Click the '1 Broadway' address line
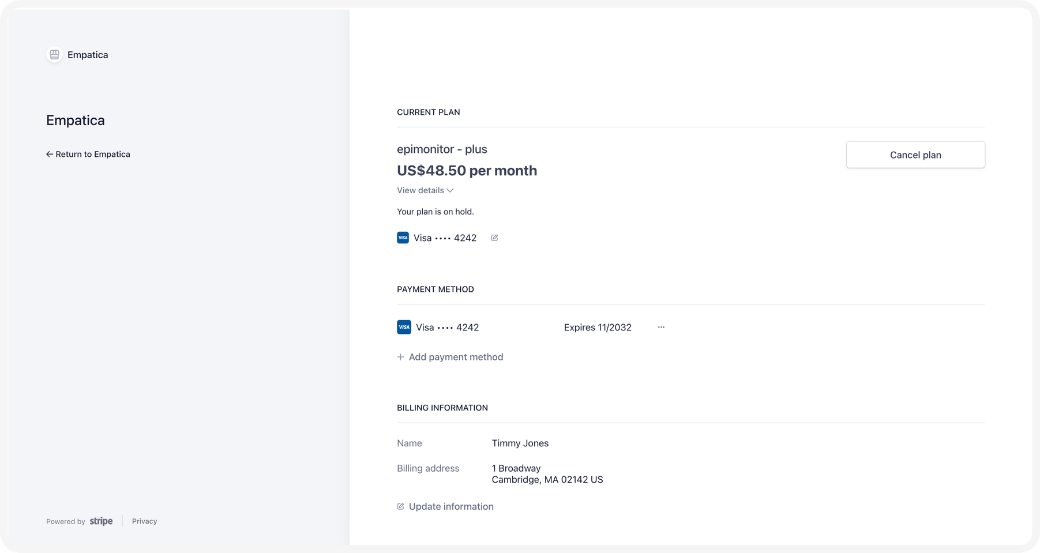1040x553 pixels. 516,468
